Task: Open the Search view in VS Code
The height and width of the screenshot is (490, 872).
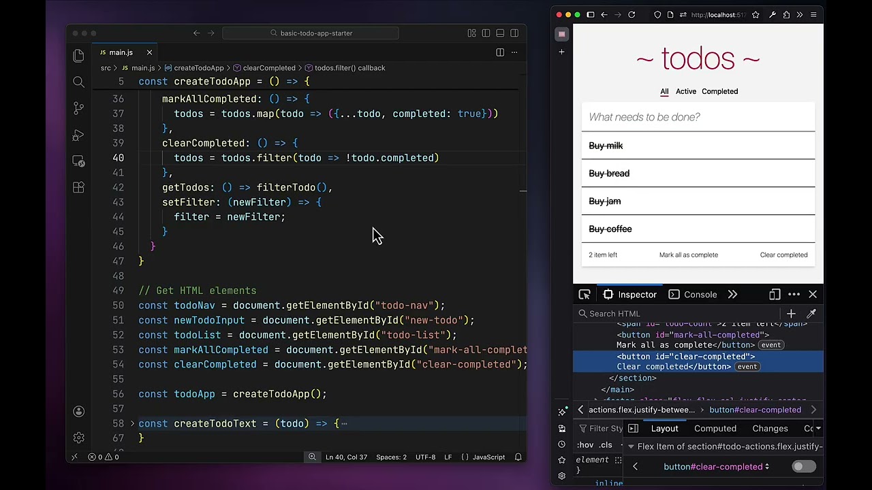Action: tap(78, 82)
